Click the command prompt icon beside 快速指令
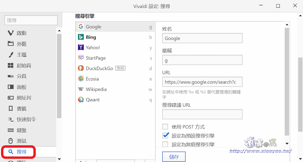 point(11,119)
